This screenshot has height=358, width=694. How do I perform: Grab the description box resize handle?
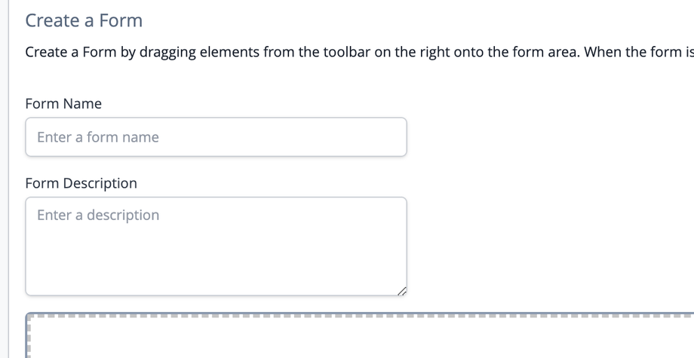pyautogui.click(x=401, y=290)
